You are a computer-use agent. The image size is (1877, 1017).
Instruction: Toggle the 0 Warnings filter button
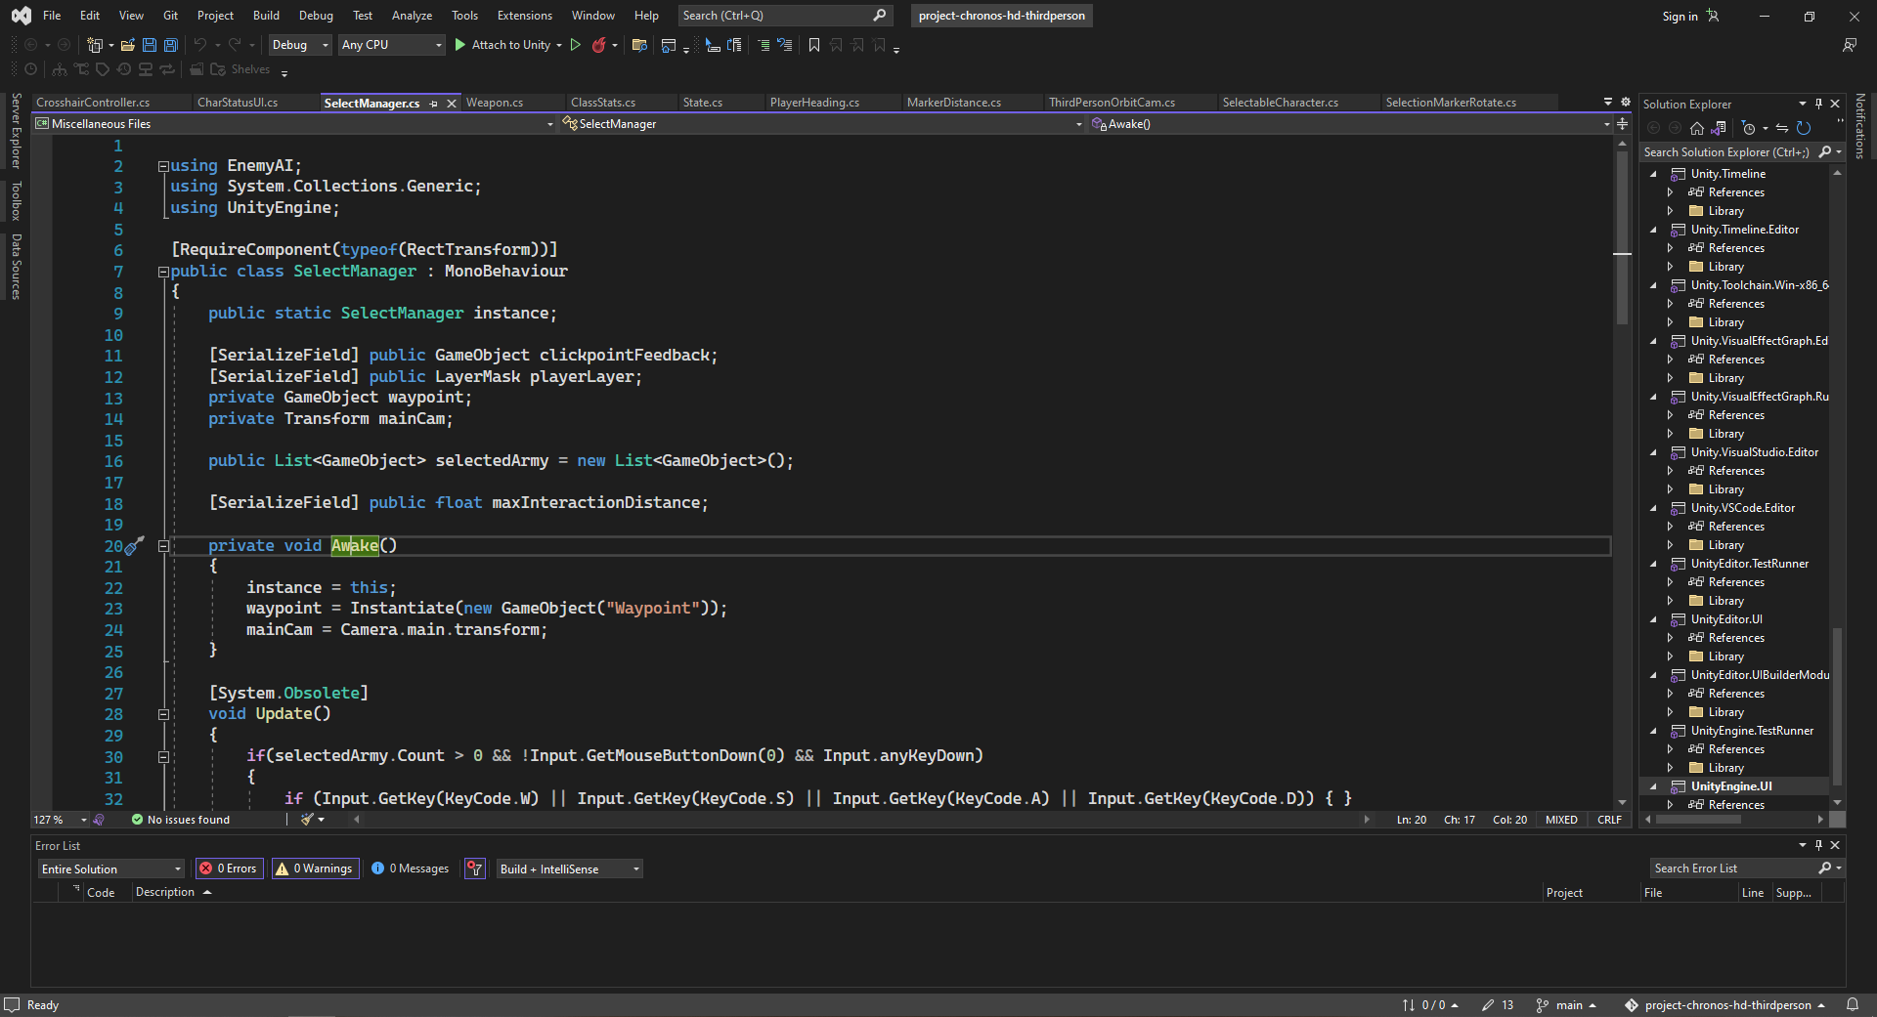click(x=315, y=869)
